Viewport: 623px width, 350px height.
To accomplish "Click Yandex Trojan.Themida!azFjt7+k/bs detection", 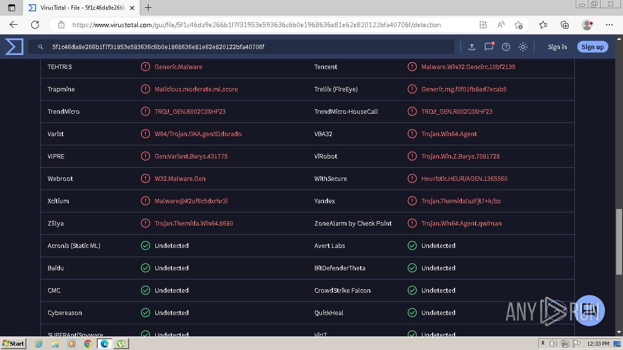I will pyautogui.click(x=461, y=201).
